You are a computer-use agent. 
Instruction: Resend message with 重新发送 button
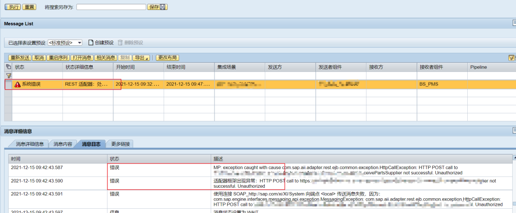point(20,58)
